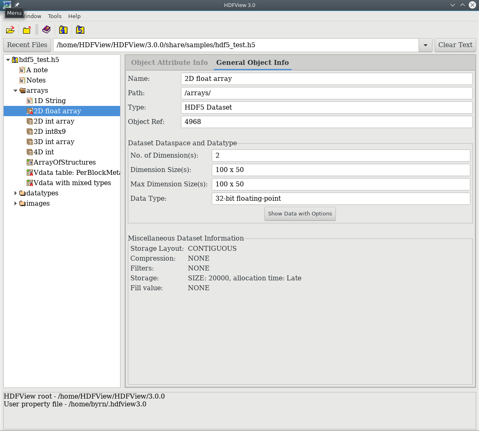Collapse the arrays group
Viewport: 479px width, 431px height.
coord(15,91)
